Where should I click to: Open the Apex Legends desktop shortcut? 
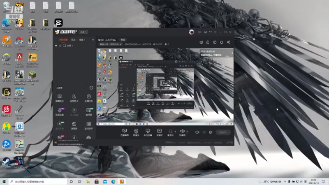[19, 60]
